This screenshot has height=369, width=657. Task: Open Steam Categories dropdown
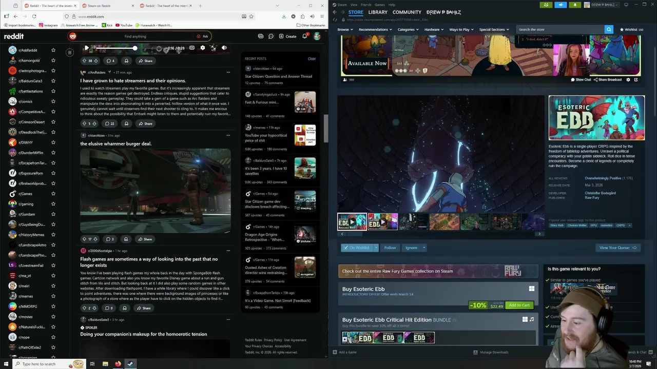coord(408,29)
